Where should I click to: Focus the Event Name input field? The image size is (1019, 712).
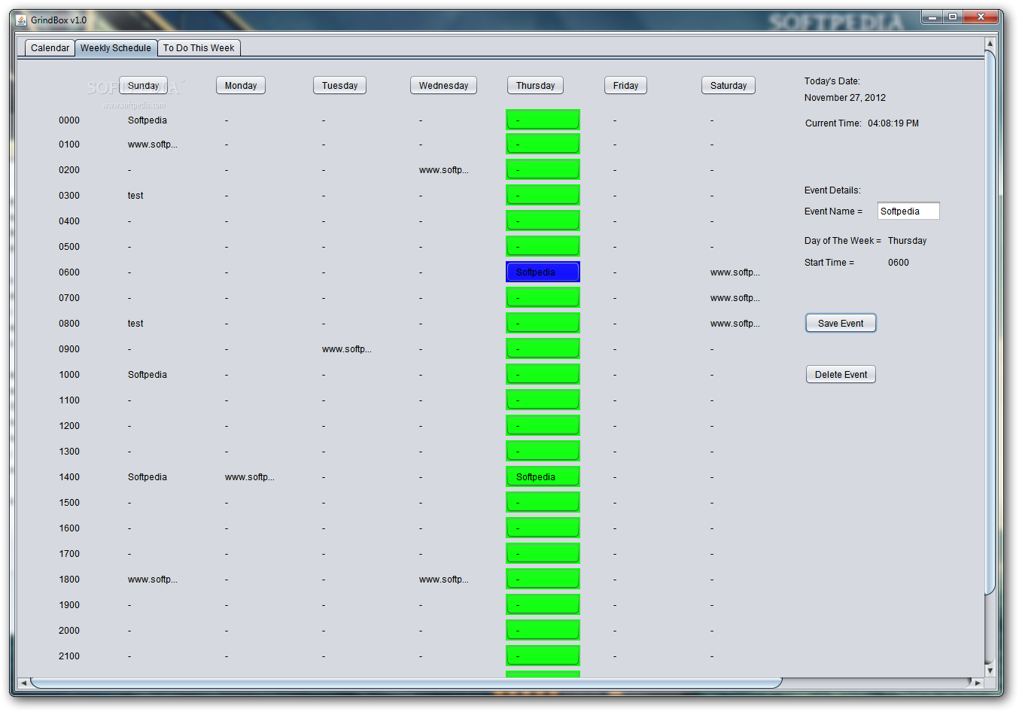click(908, 211)
